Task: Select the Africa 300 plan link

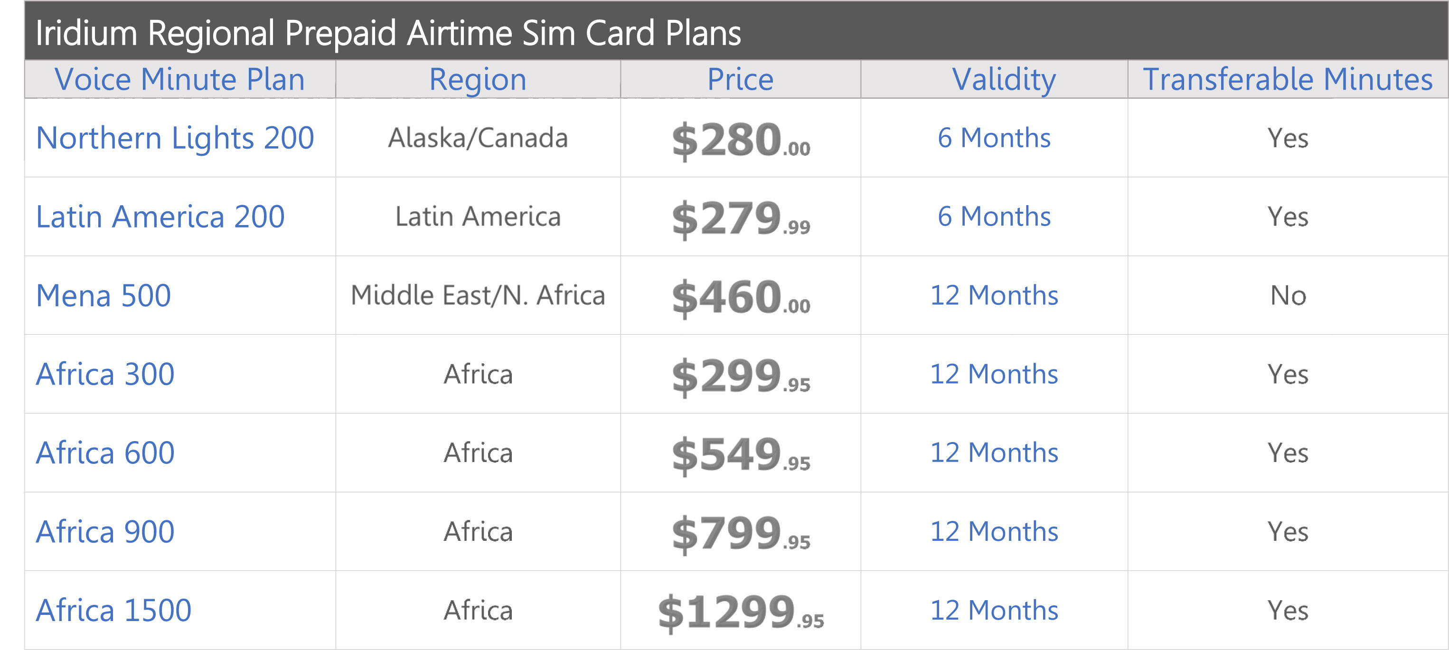Action: (x=105, y=374)
